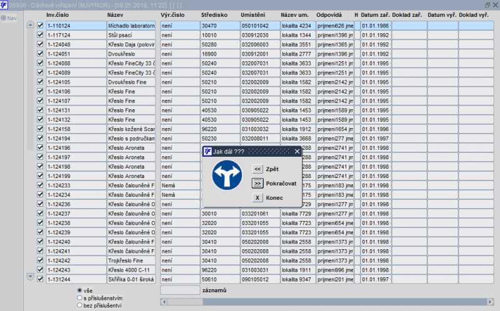Click the Nav indicator icon
Image resolution: width=500 pixels, height=311 pixels.
(x=4, y=18)
